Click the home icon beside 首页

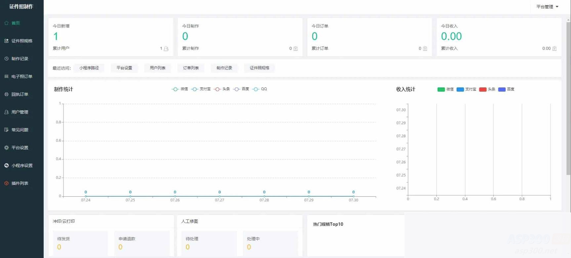coord(6,23)
